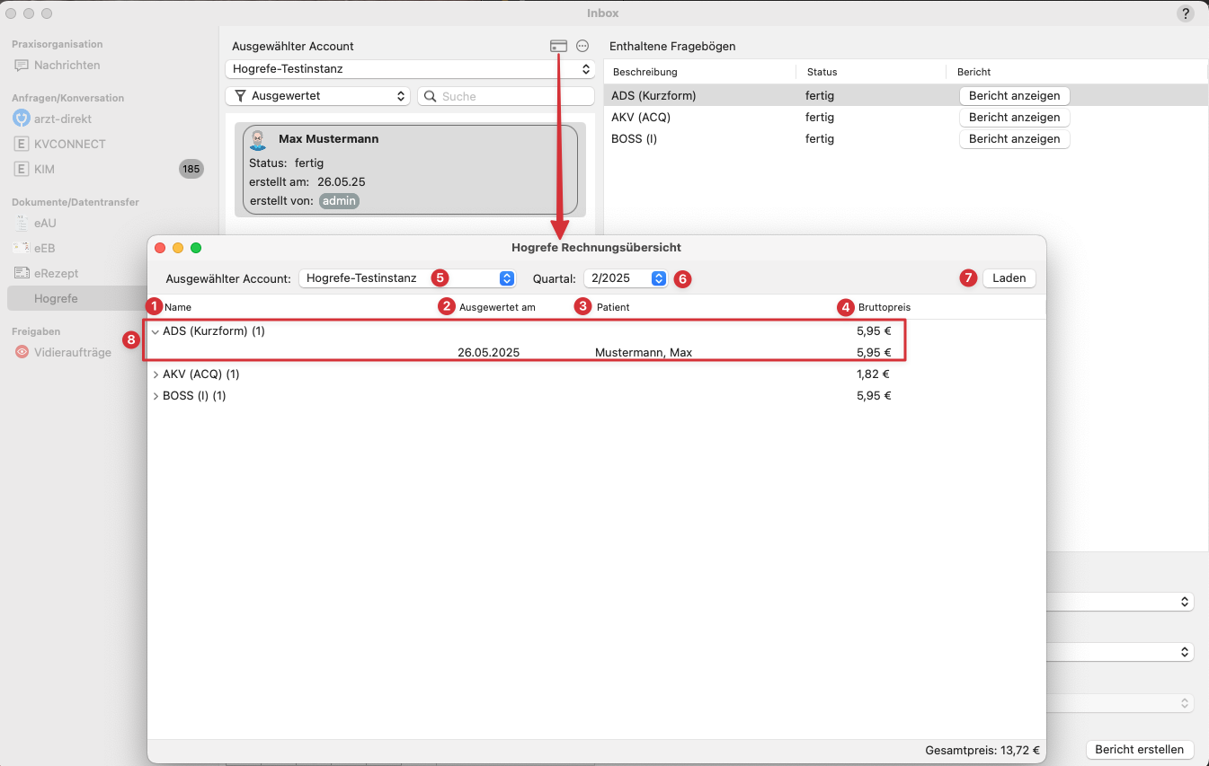Sort by the Bruttopreis column header
The height and width of the screenshot is (766, 1209).
pyautogui.click(x=884, y=307)
